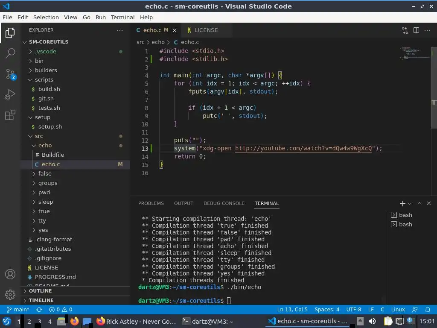Open the Selection menu
Viewport: 437px width, 328px height.
[x=46, y=17]
